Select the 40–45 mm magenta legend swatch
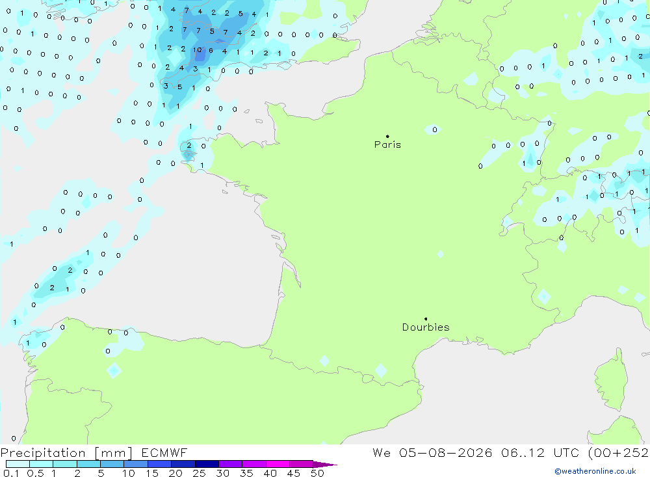This screenshot has height=477, width=650. tap(278, 464)
